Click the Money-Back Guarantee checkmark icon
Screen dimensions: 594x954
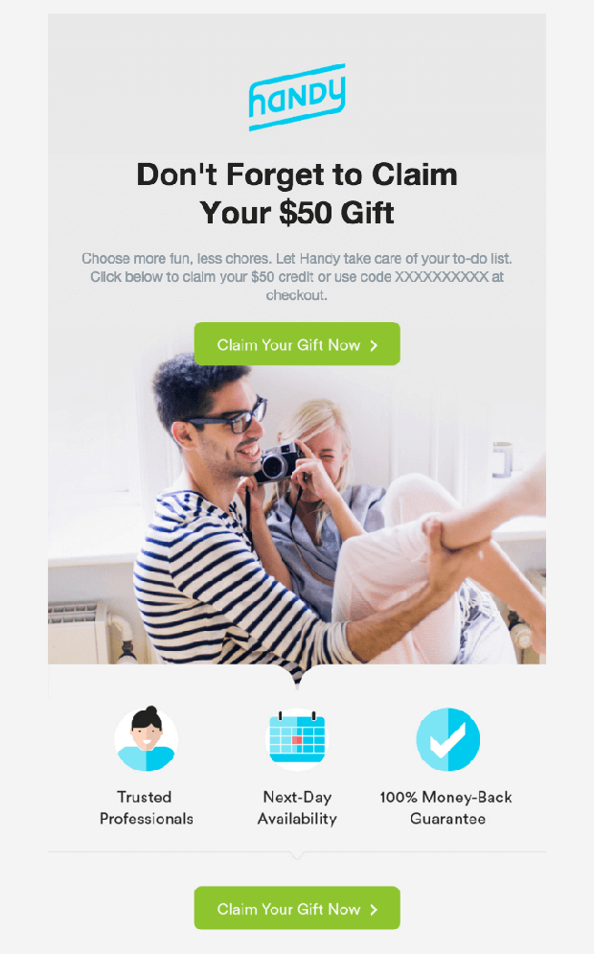tap(448, 739)
